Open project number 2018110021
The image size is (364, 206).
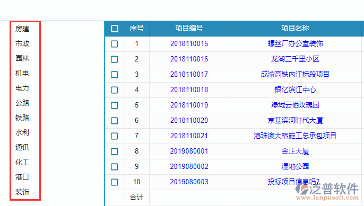[189, 136]
